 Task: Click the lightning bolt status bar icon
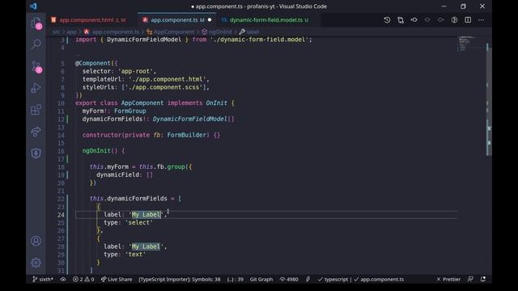click(308, 279)
